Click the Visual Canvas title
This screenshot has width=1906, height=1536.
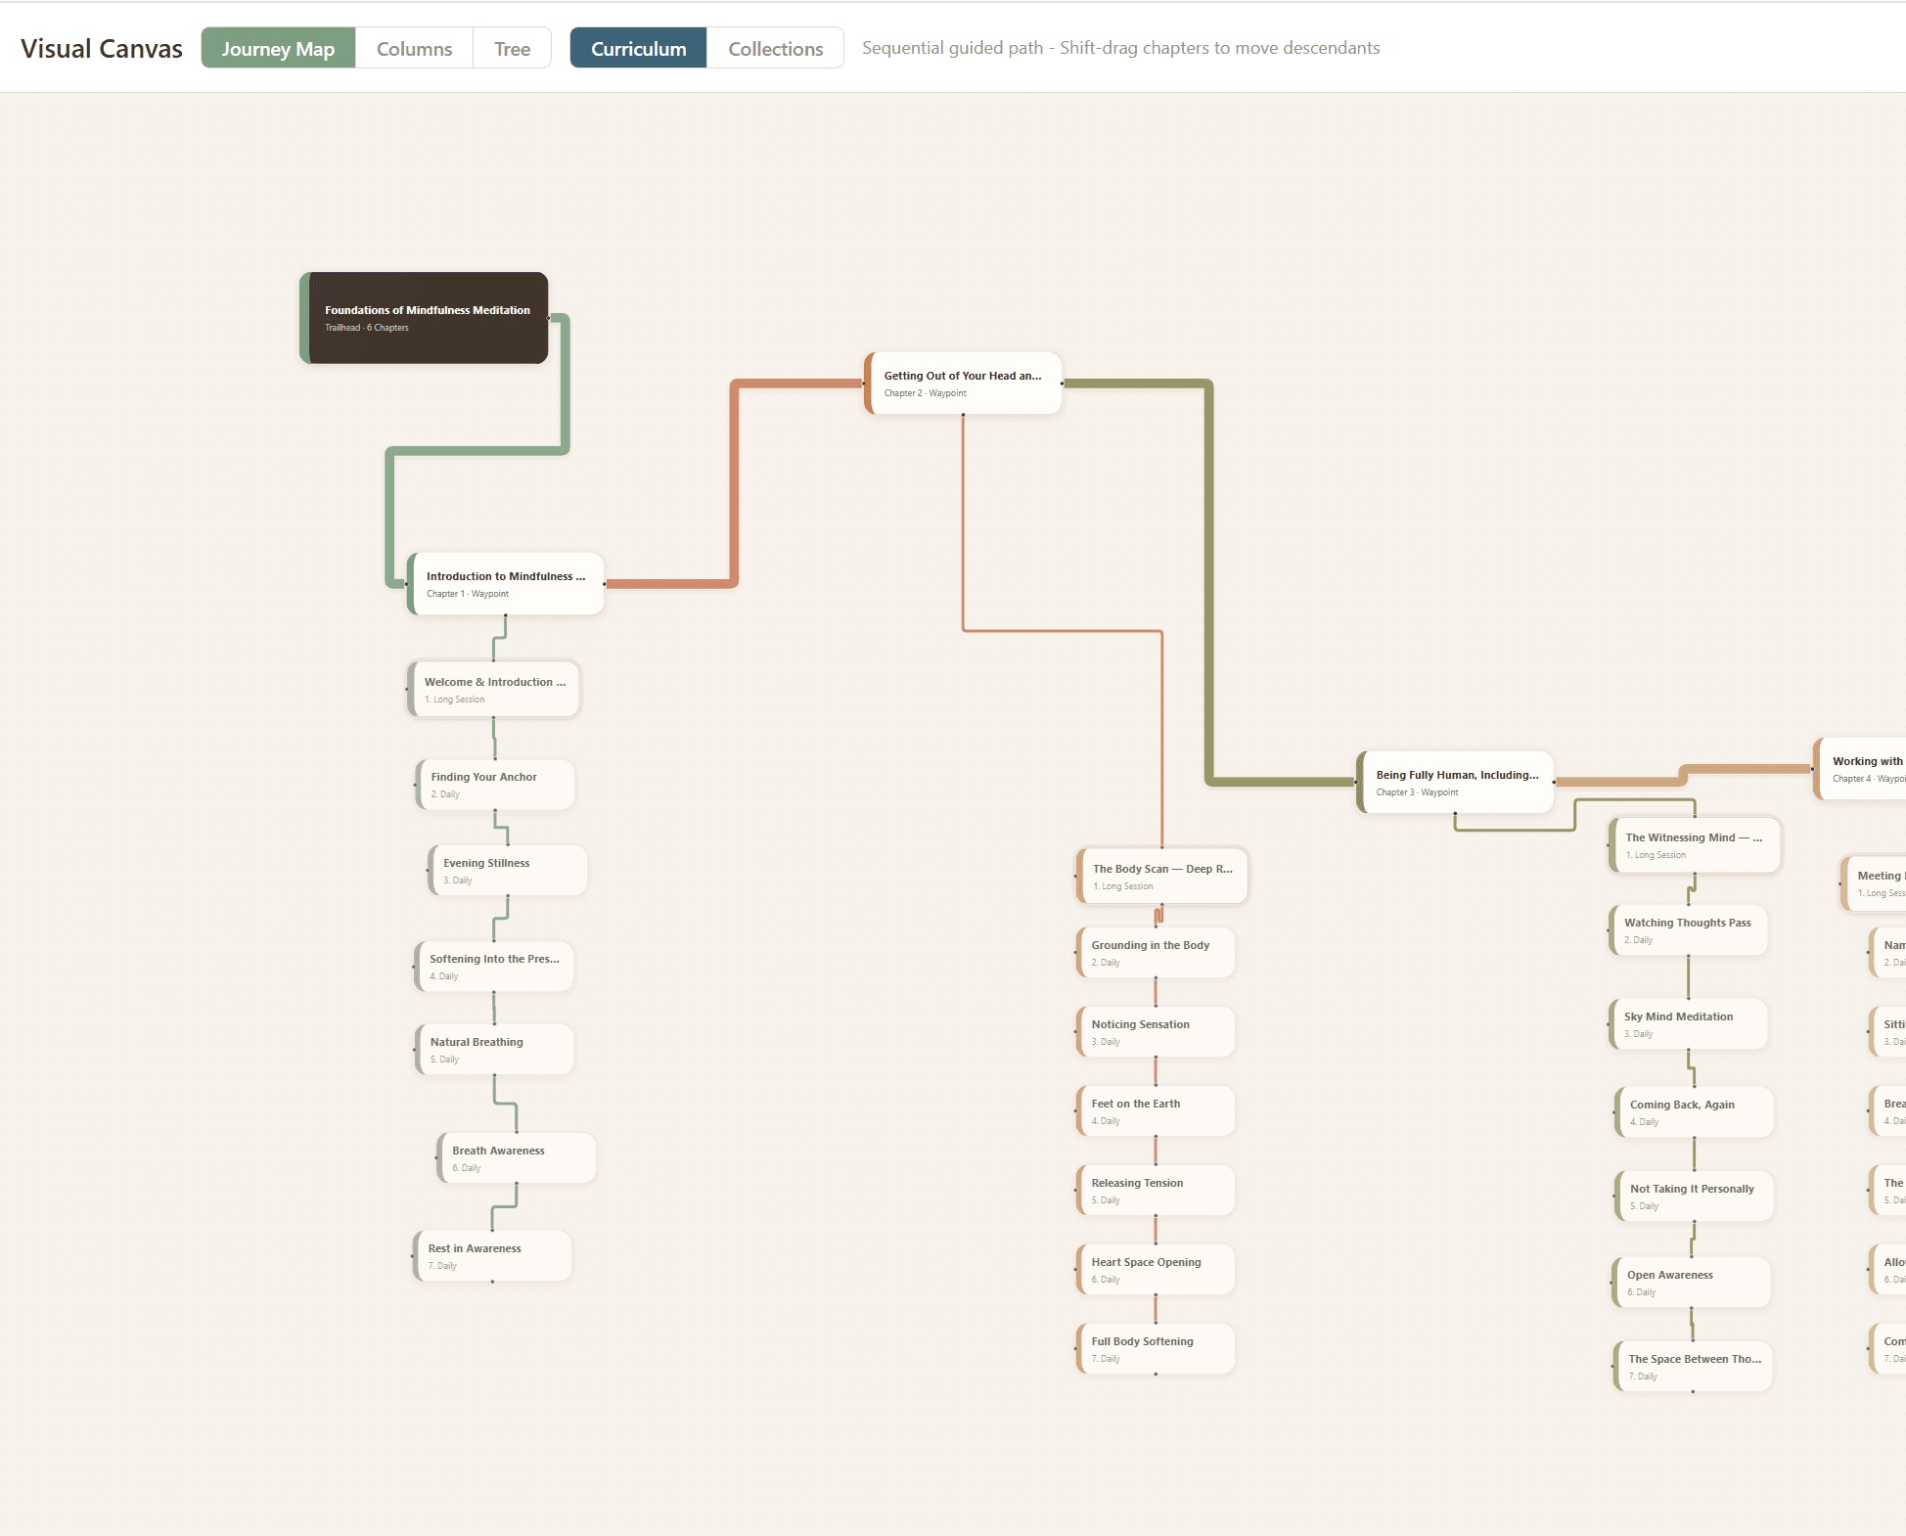[102, 49]
